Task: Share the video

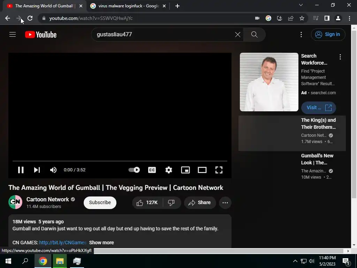Action: coord(200,203)
